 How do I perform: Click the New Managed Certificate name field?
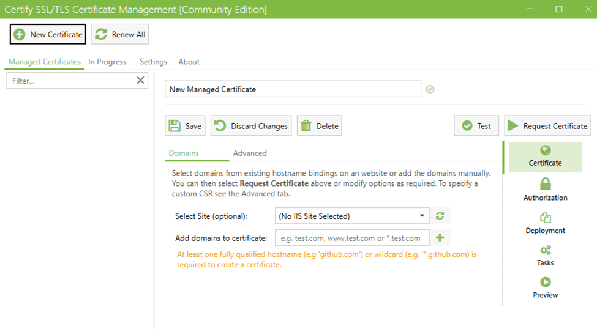click(x=293, y=89)
